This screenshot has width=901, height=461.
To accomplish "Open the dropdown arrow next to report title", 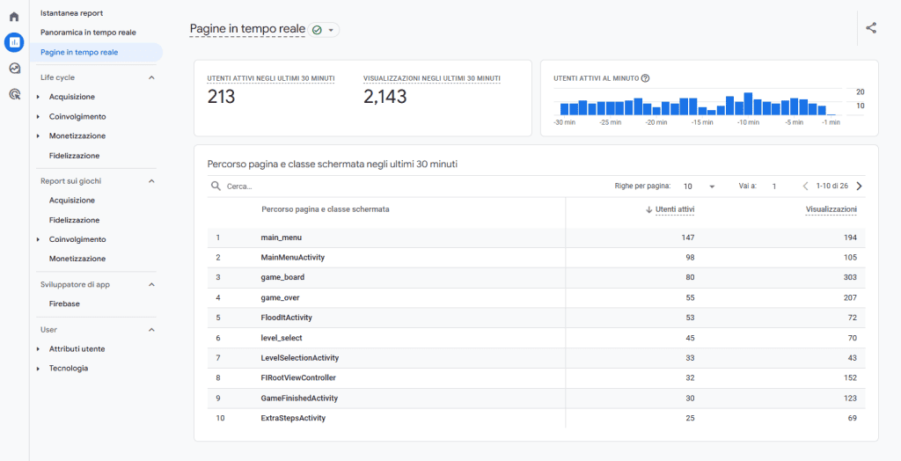I will [331, 30].
